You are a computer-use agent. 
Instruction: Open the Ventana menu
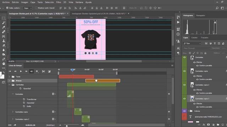[x=79, y=2]
